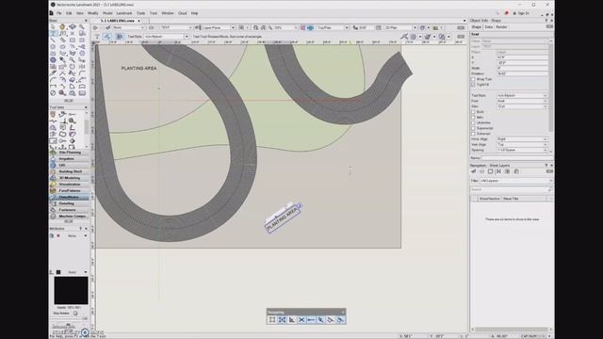Screen dimensions: 603x339
Task: Click small black pen color swatch
Action: click(58, 272)
